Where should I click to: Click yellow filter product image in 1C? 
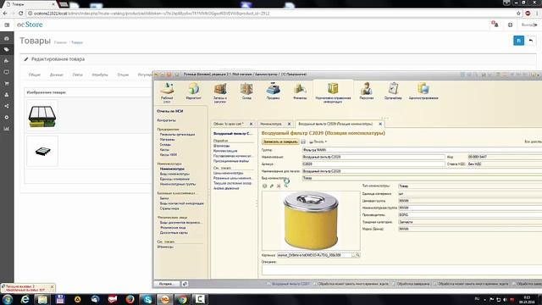pos(311,220)
